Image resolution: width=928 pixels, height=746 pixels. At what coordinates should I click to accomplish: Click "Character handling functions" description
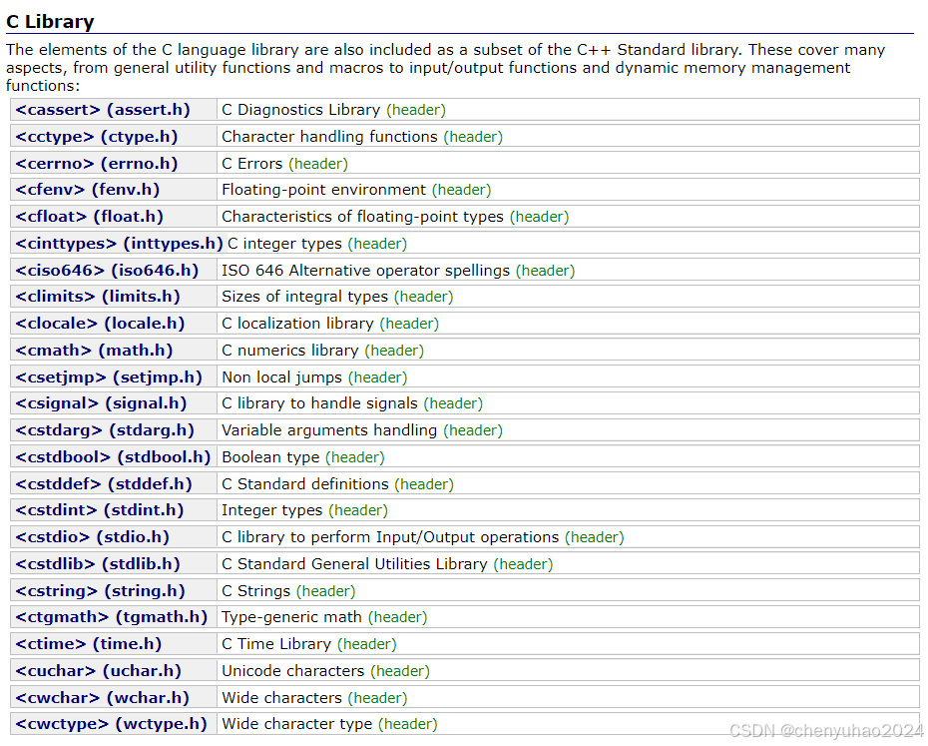329,137
